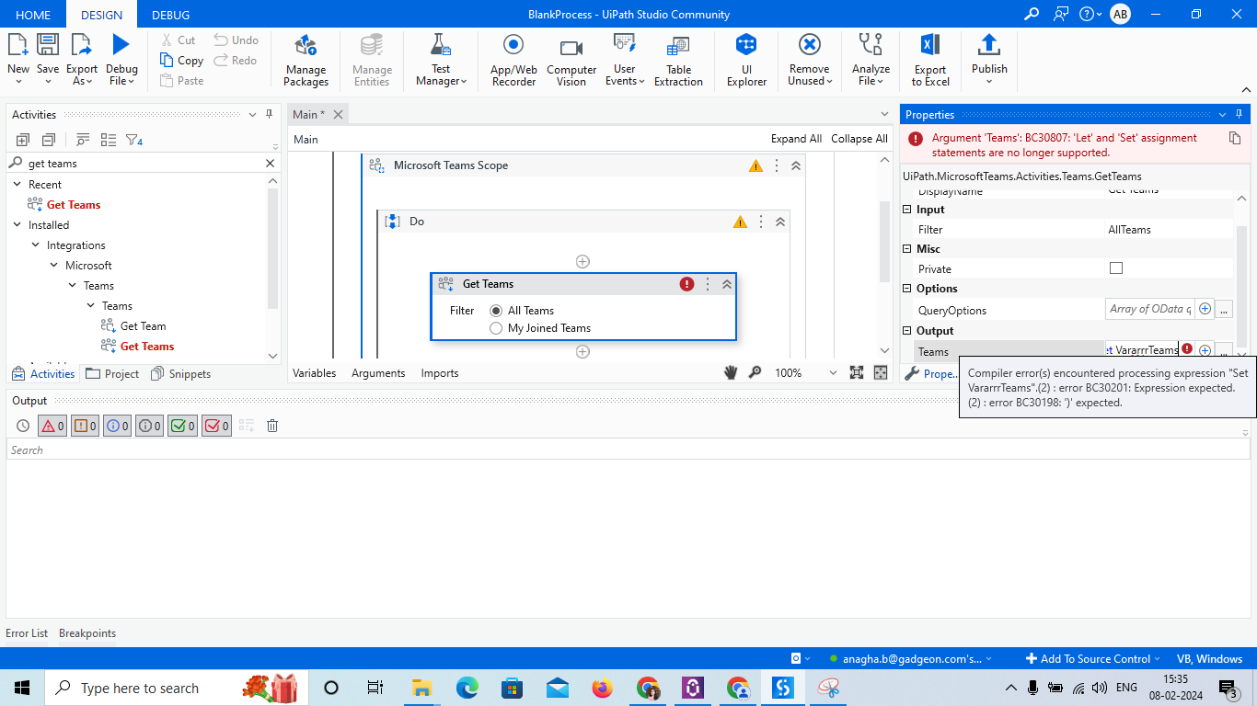Undo the last change

pyautogui.click(x=236, y=40)
